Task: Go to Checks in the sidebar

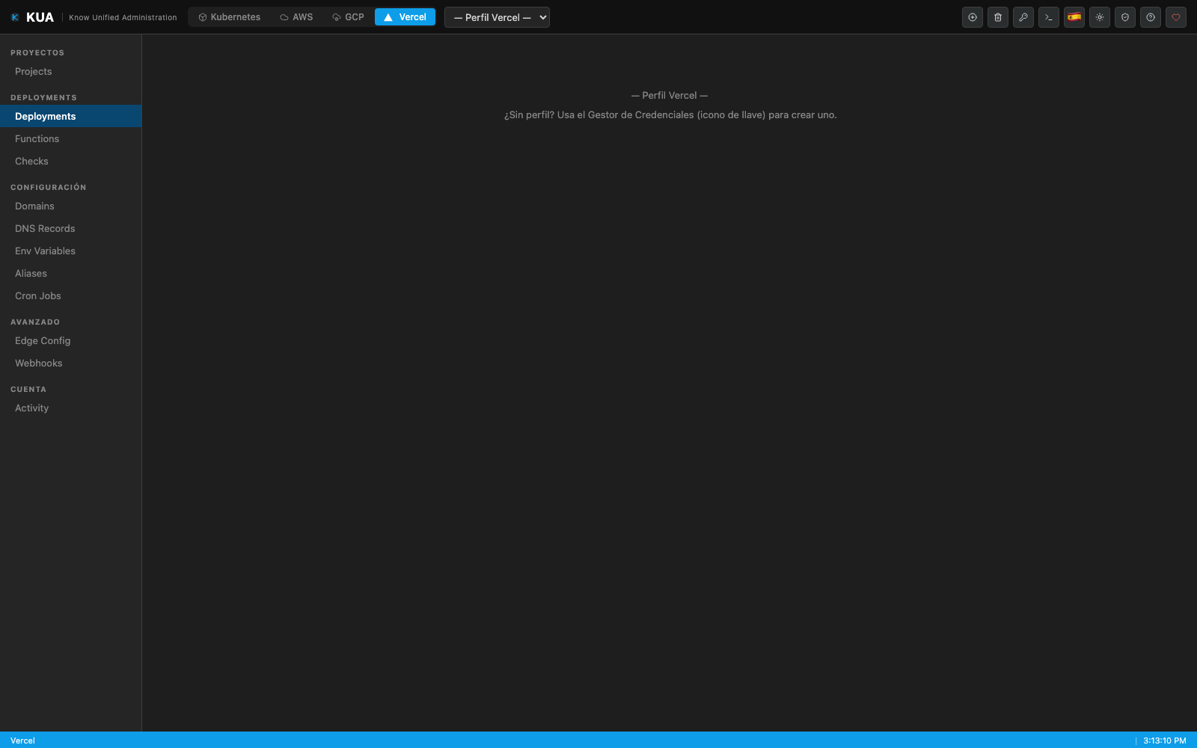Action: tap(70, 162)
